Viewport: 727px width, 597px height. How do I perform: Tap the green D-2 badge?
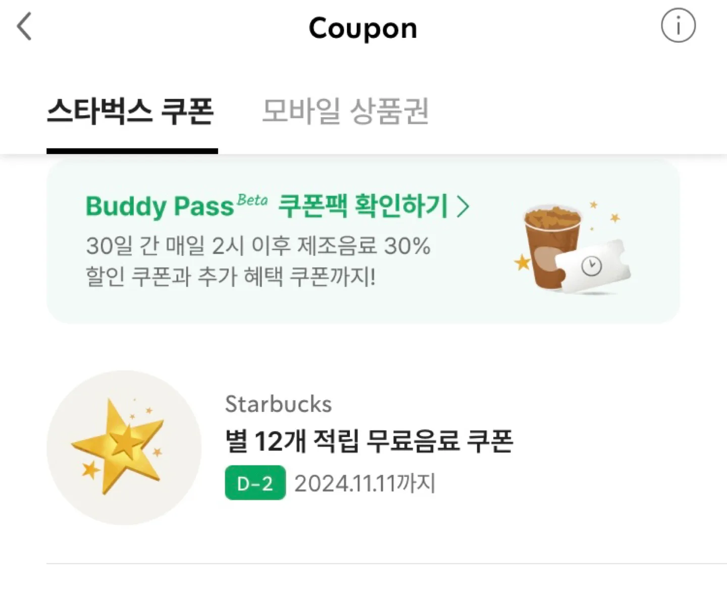tap(255, 483)
